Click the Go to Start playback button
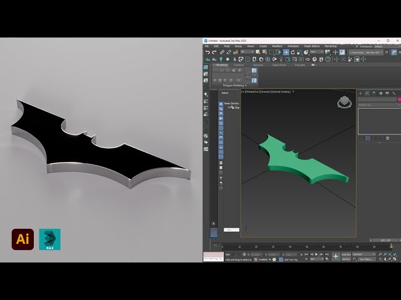The image size is (401, 300). point(306,254)
